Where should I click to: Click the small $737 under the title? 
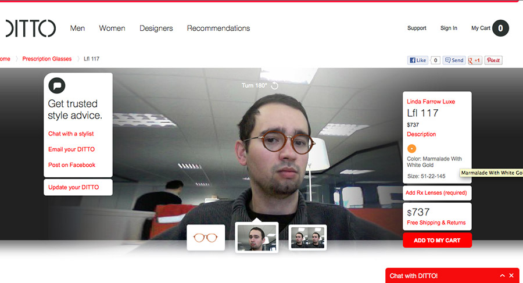pyautogui.click(x=413, y=125)
